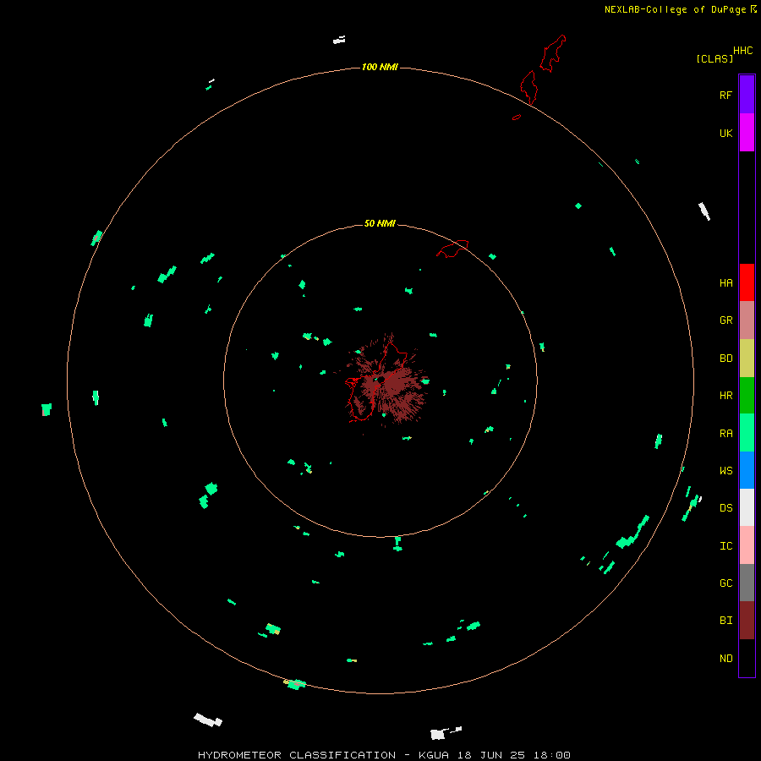Screen dimensions: 761x761
Task: Click the brown biological echo cluster at radar center
Action: 386,381
